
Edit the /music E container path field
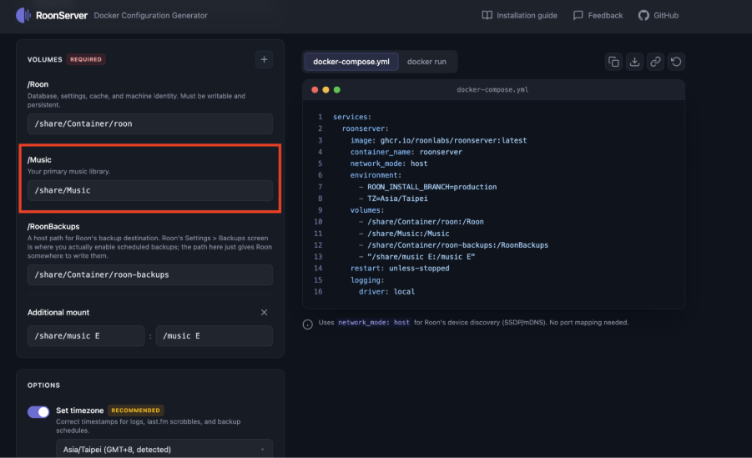point(214,335)
